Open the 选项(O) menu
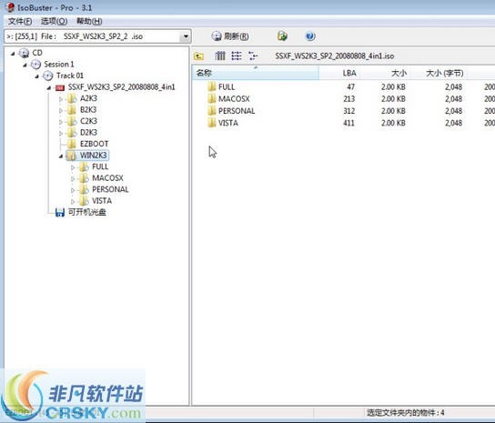This screenshot has width=495, height=423. (54, 21)
